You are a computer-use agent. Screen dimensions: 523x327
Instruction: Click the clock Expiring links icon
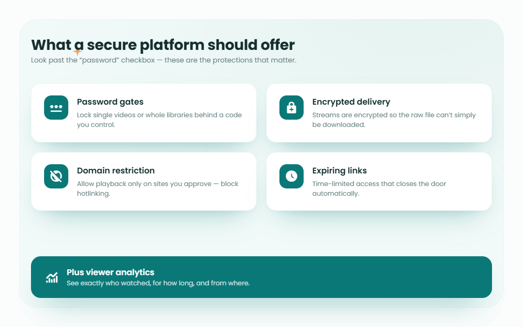click(x=292, y=176)
